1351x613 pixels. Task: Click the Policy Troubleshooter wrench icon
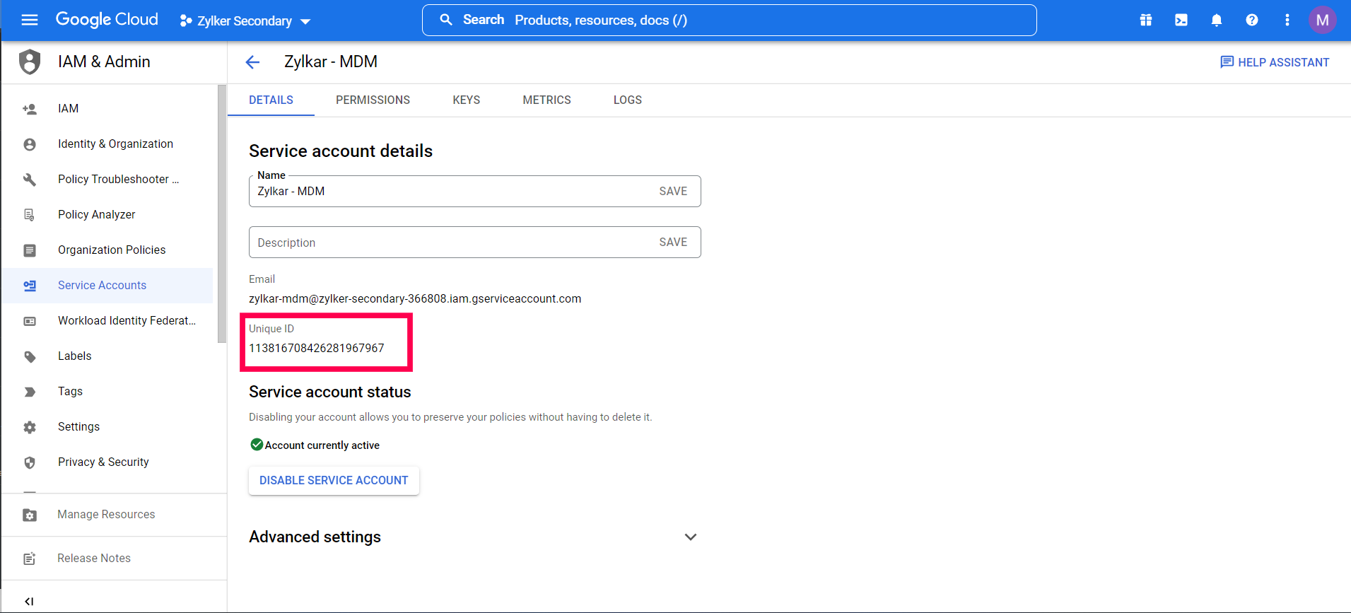tap(30, 180)
